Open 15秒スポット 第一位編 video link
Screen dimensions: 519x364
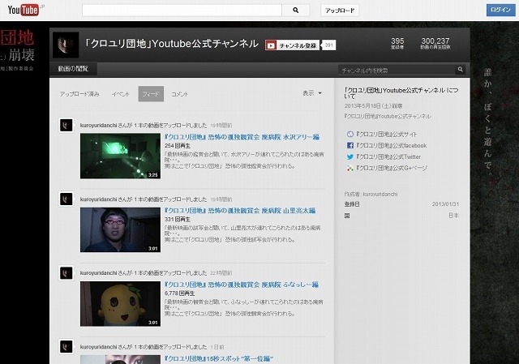point(219,358)
